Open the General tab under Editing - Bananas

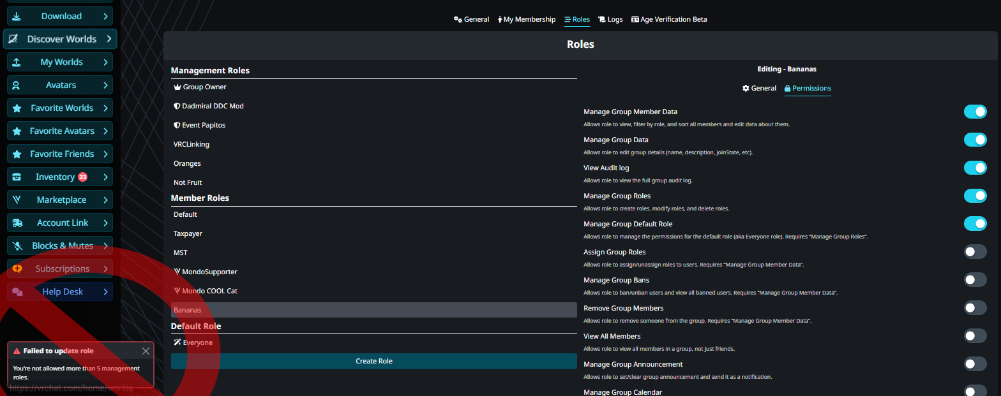[x=759, y=88]
